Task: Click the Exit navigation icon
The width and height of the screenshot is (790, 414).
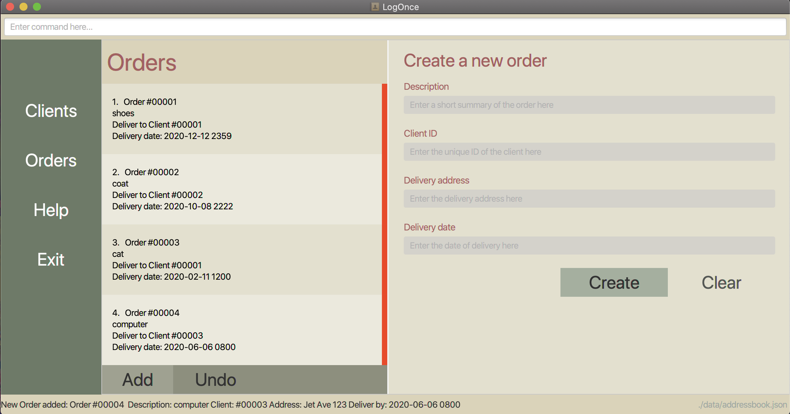Action: 51,259
